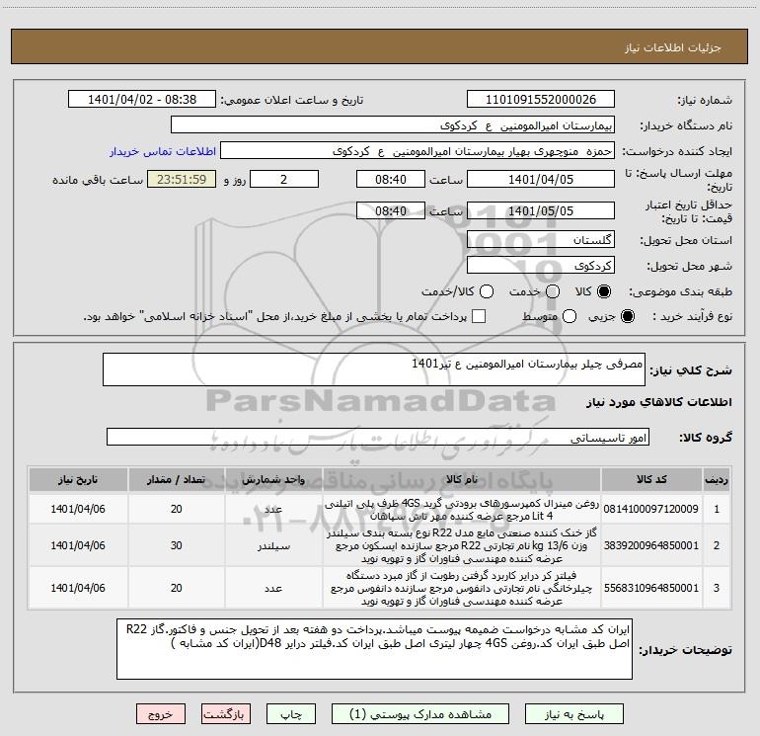Click the سیلندر unit cell in row 2
The image size is (760, 736).
coord(273,545)
